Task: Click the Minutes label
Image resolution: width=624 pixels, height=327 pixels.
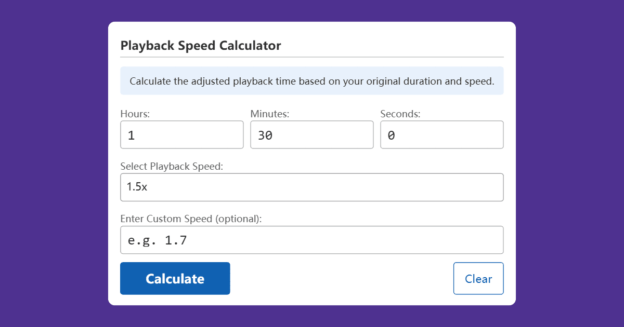Action: tap(267, 113)
